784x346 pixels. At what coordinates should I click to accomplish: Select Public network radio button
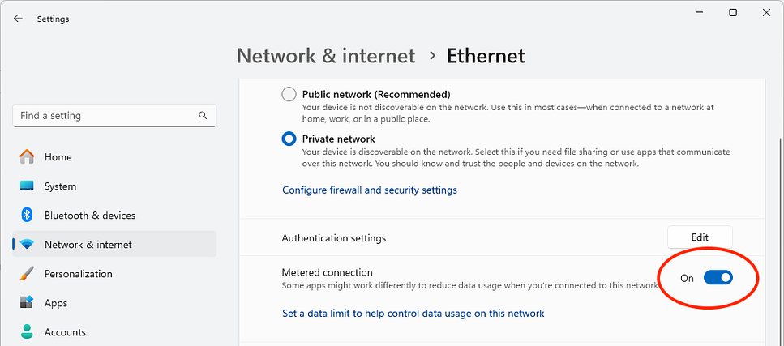(289, 95)
